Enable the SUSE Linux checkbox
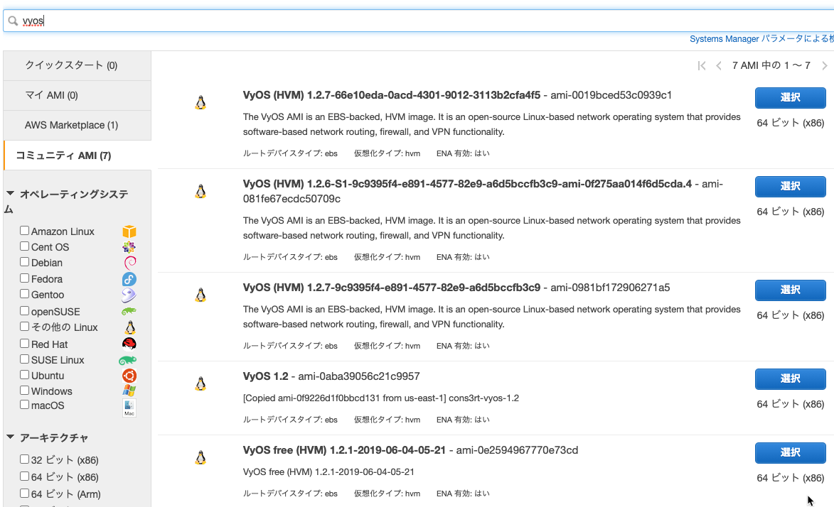The image size is (834, 507). (x=24, y=359)
